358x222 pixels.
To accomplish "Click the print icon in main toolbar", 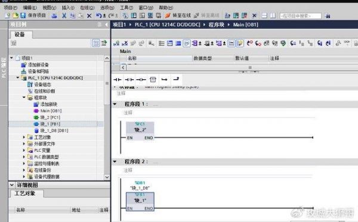I will [54, 15].
